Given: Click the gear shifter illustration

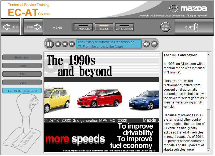Looking at the screenshot, I should [x=22, y=123].
